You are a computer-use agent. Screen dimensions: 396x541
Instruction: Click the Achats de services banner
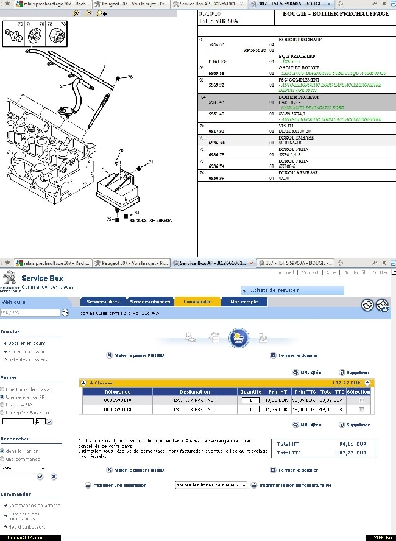292,290
